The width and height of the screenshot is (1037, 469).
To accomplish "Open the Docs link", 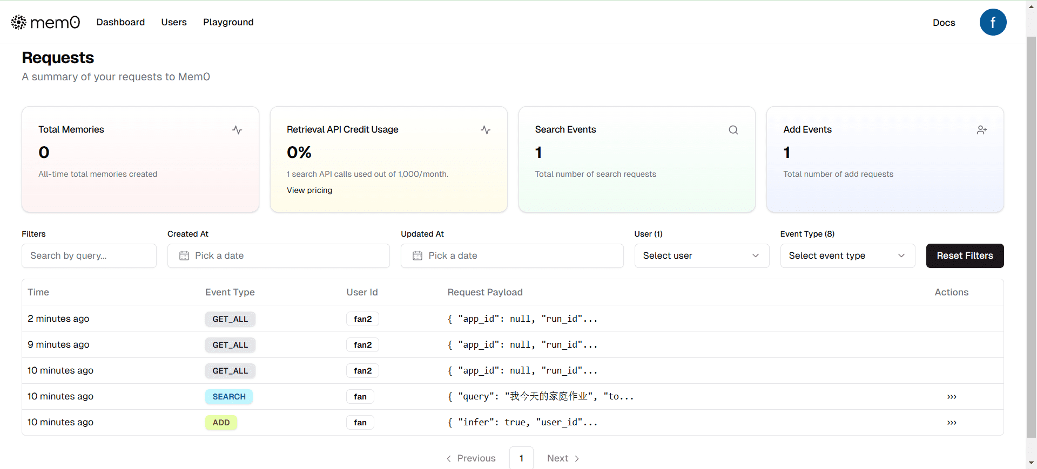I will coord(944,23).
